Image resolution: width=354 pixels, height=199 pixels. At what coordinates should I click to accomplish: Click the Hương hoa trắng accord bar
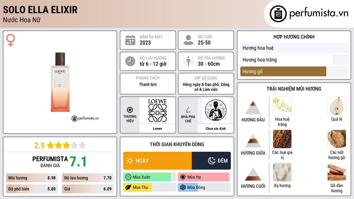(294, 59)
